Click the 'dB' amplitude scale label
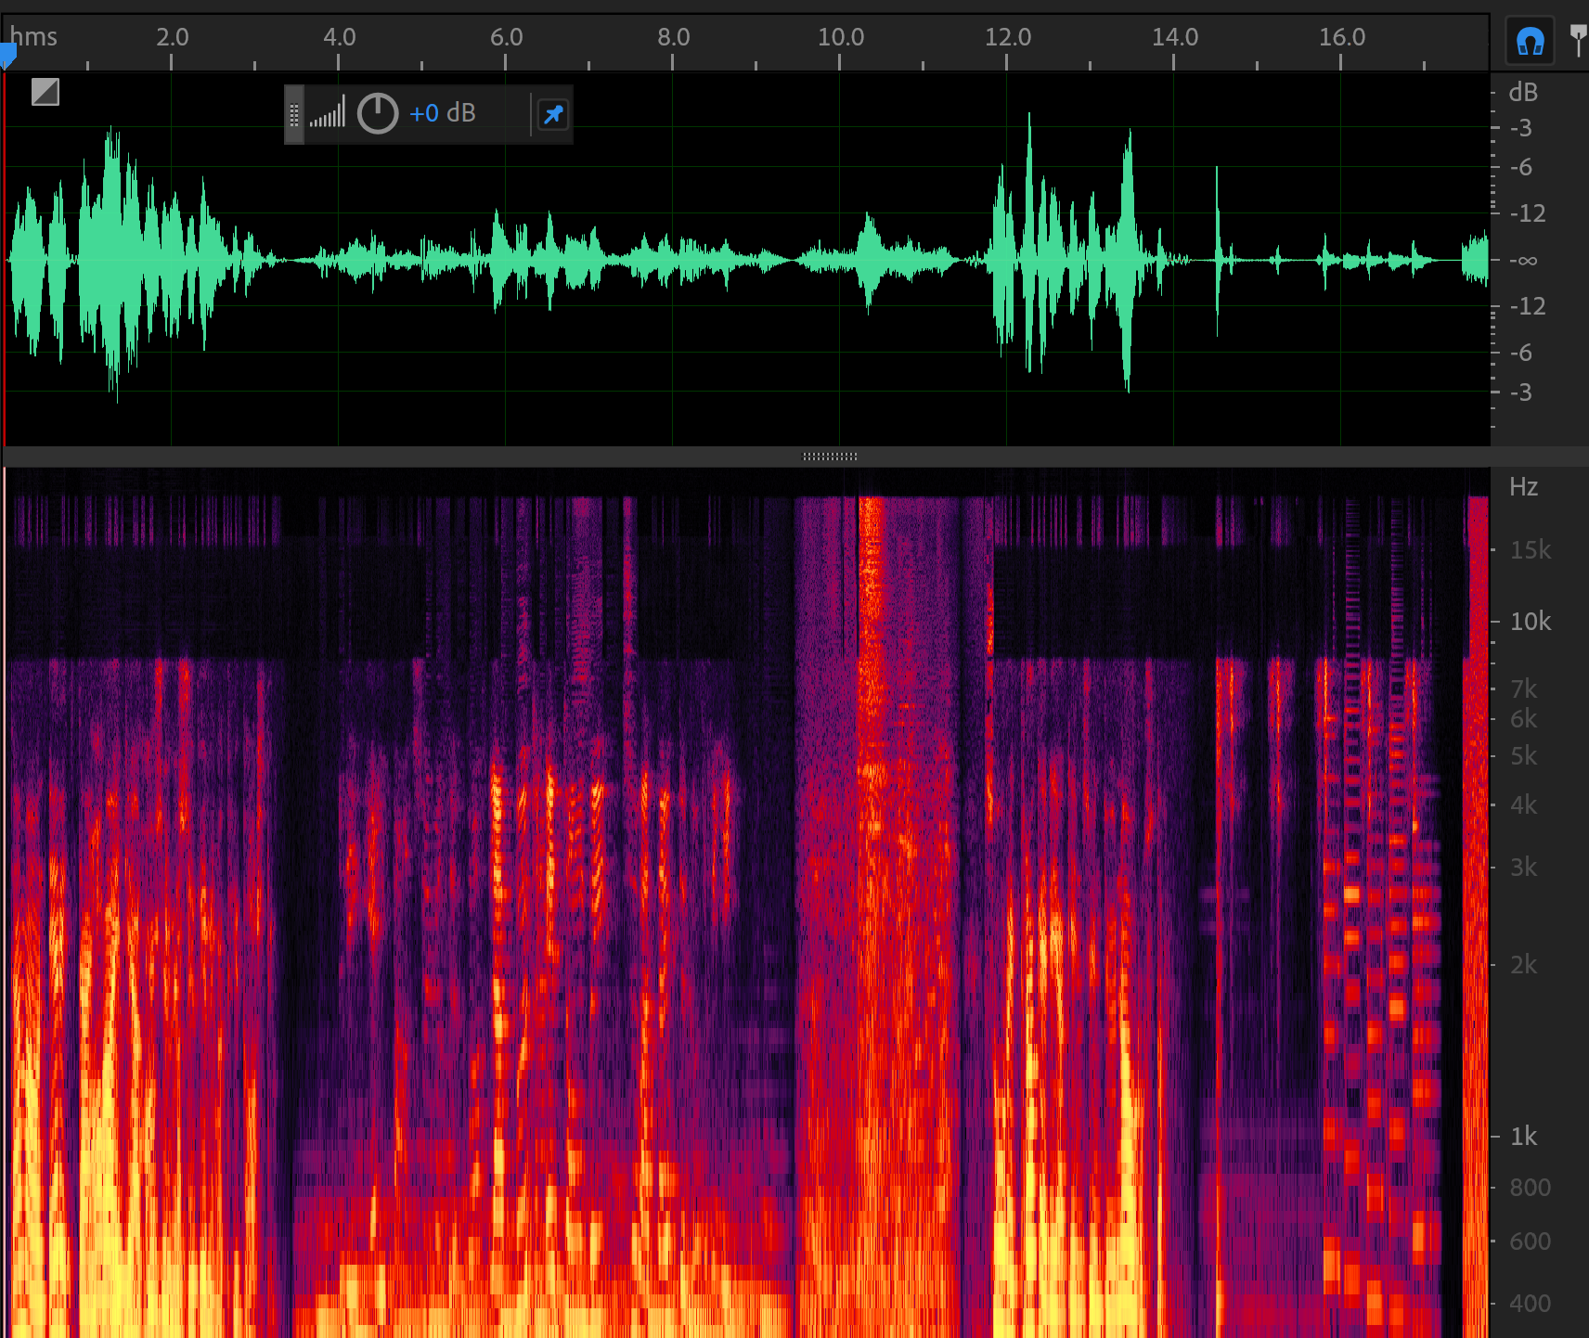The height and width of the screenshot is (1338, 1589). click(1523, 93)
